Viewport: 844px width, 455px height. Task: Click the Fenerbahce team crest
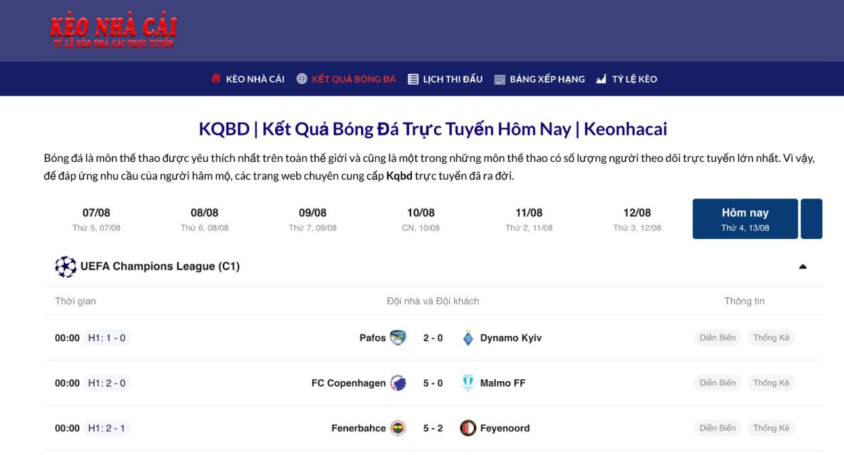[x=398, y=428]
